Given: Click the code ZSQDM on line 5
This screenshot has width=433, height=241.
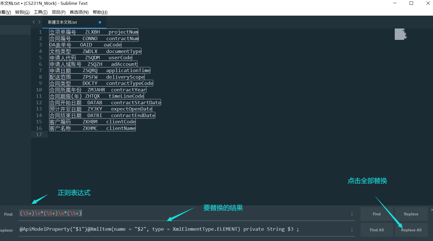Looking at the screenshot, I should click(x=92, y=58).
